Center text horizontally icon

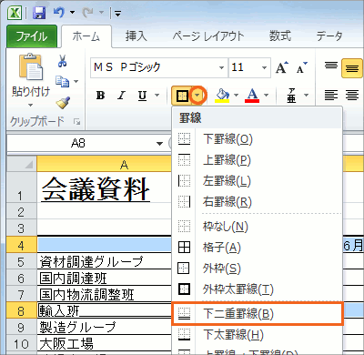coord(352,96)
